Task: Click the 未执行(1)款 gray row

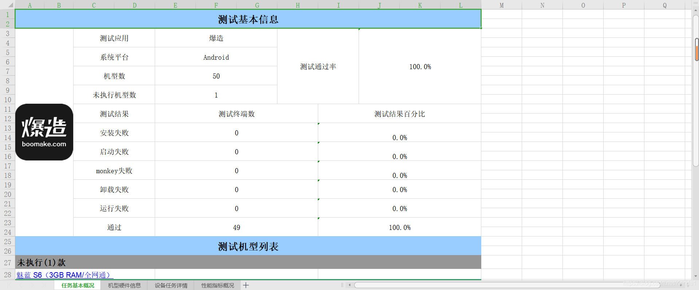Action: click(248, 262)
